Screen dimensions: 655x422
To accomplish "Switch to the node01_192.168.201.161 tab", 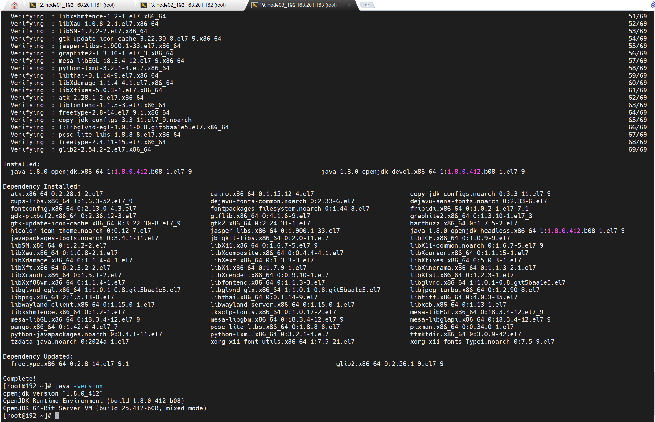I will 76,5.
